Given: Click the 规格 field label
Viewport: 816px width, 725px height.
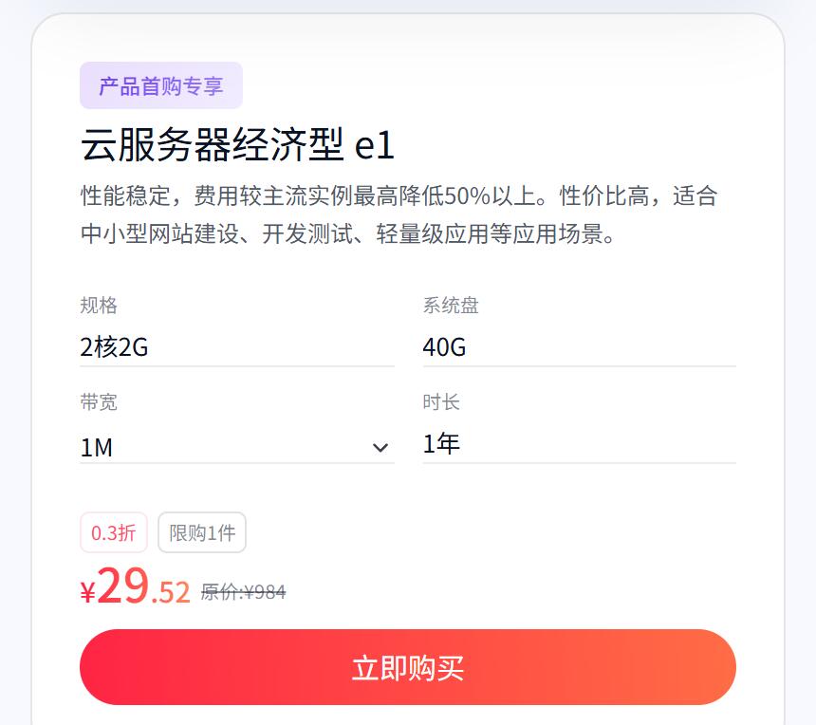Looking at the screenshot, I should click(x=99, y=305).
